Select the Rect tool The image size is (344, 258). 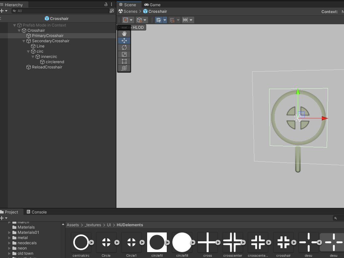point(124,61)
